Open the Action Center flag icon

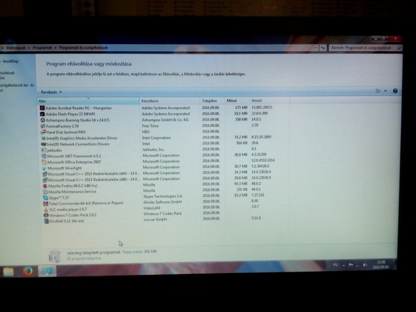tap(351, 265)
